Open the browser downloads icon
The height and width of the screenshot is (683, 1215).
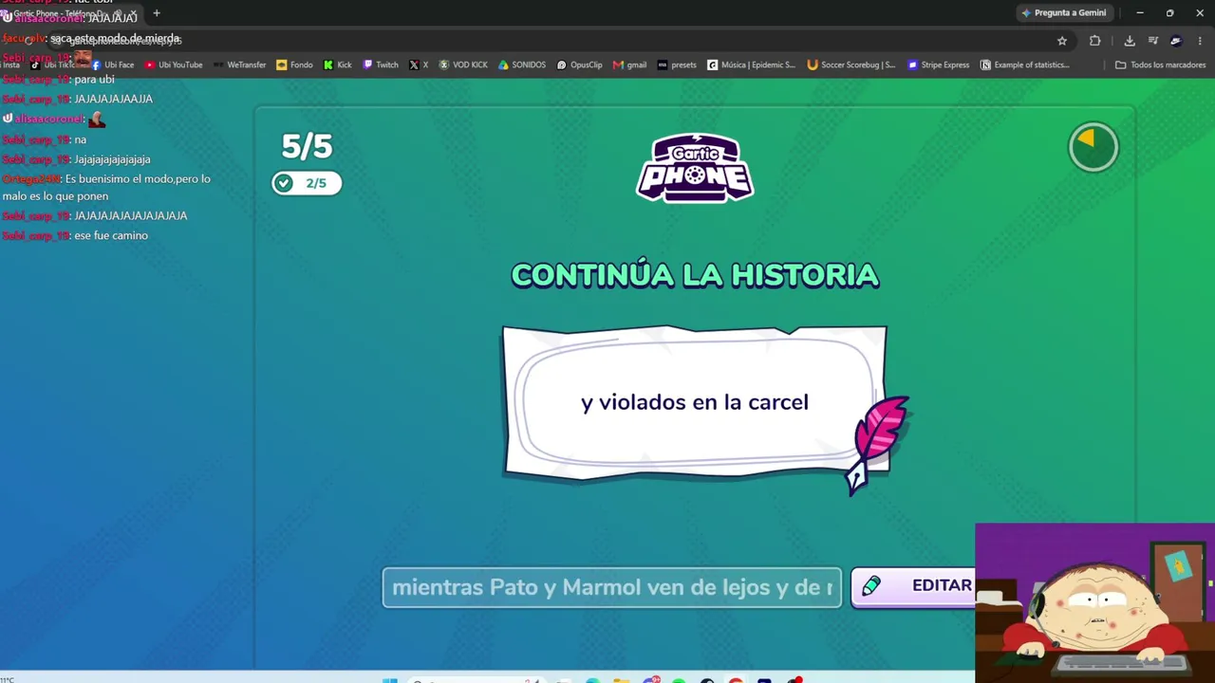[x=1130, y=41]
